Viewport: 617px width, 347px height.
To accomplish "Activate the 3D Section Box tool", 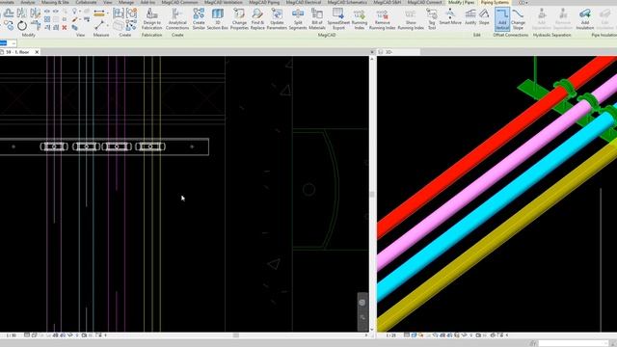I will (217, 19).
